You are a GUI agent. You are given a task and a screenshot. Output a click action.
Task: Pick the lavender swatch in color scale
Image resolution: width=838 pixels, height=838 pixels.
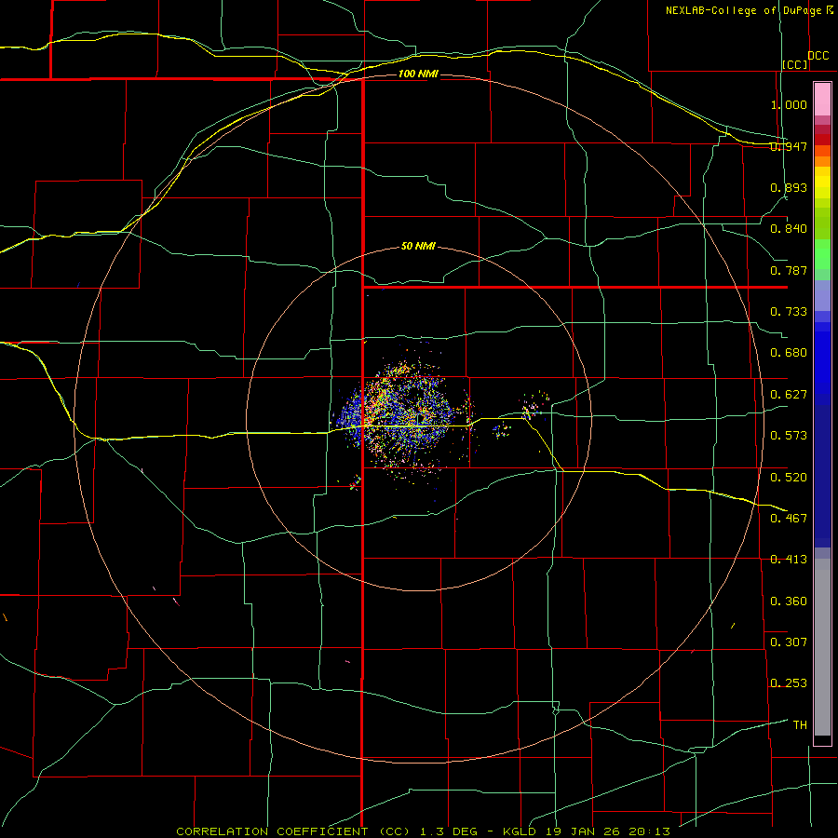tap(822, 296)
